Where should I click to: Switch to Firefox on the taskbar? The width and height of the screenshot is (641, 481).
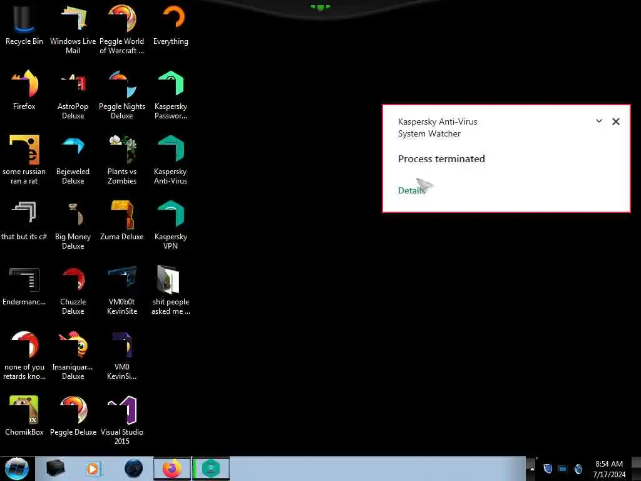click(172, 468)
